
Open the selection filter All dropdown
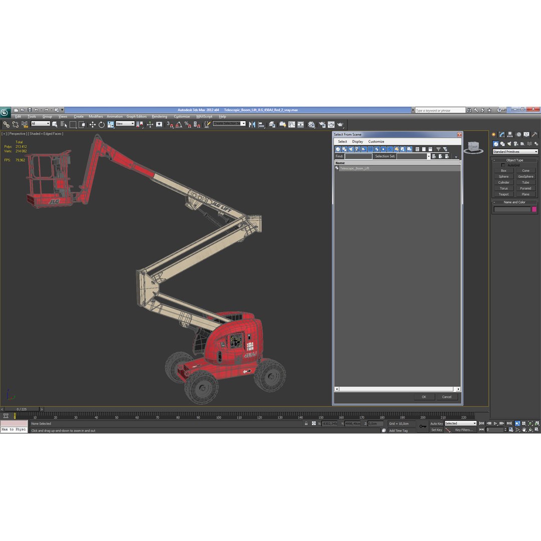point(41,124)
